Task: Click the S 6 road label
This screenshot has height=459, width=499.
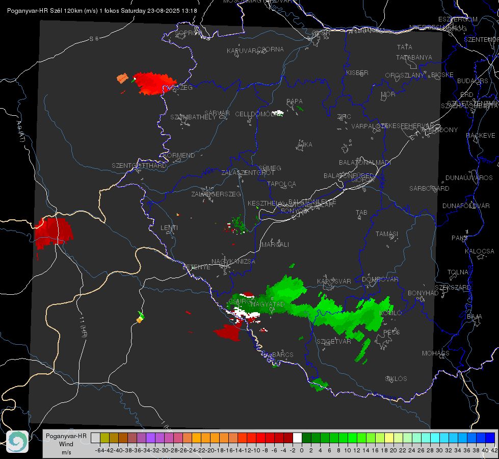Action: [x=94, y=39]
